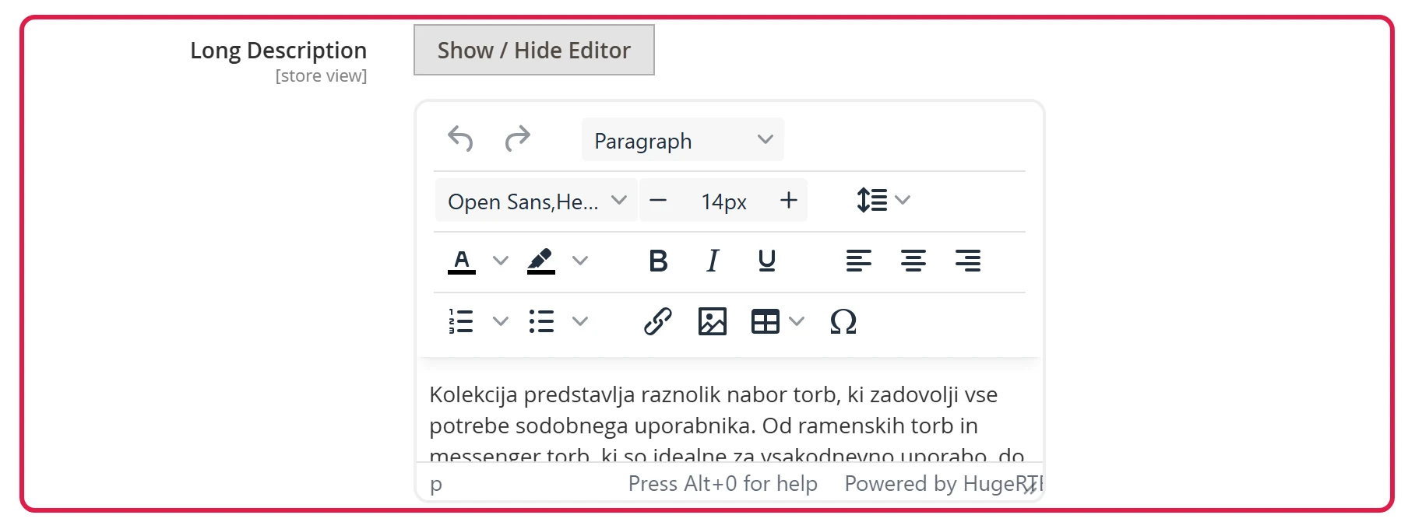Center align the text
The width and height of the screenshot is (1422, 529).
coord(913,261)
